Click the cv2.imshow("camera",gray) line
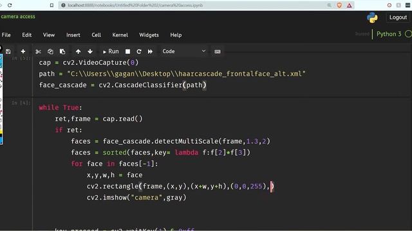Image resolution: width=412 pixels, height=231 pixels. point(136,198)
